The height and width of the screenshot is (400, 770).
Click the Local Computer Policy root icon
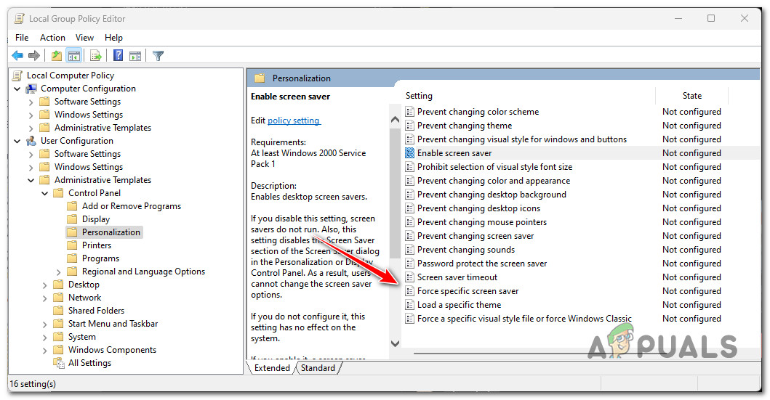coord(17,75)
